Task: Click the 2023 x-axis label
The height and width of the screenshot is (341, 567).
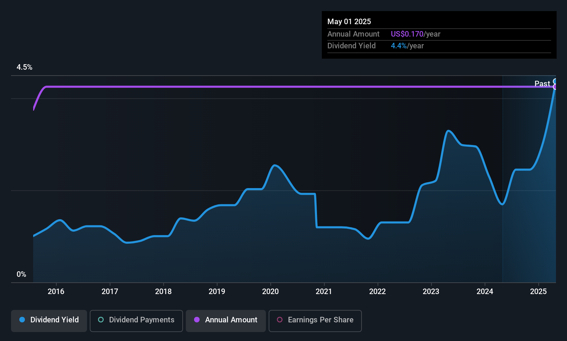Action: coord(431,292)
